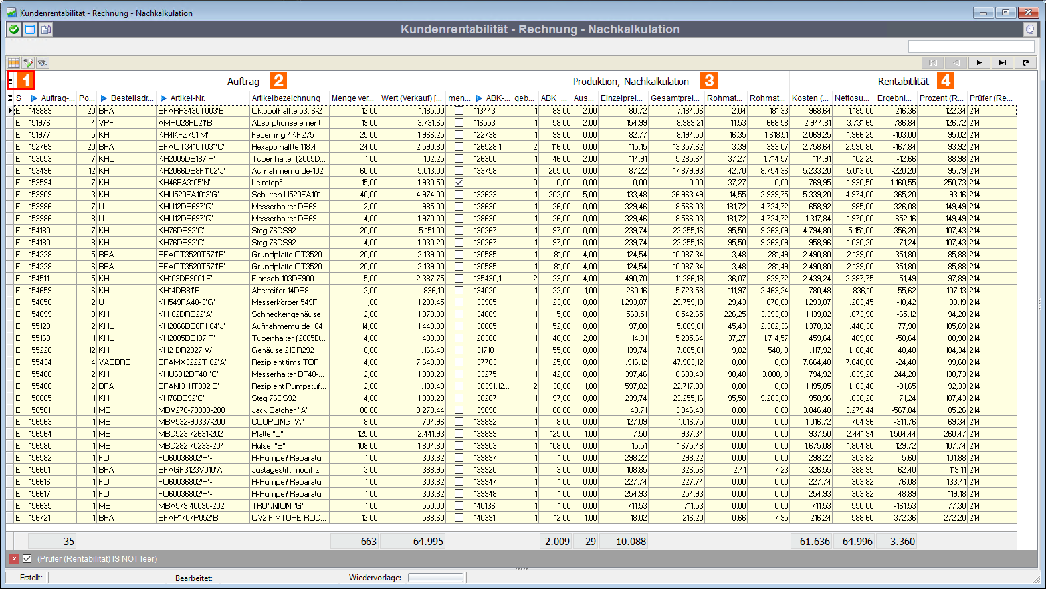This screenshot has width=1046, height=589.
Task: Click the copy documents icon
Action: [x=45, y=29]
